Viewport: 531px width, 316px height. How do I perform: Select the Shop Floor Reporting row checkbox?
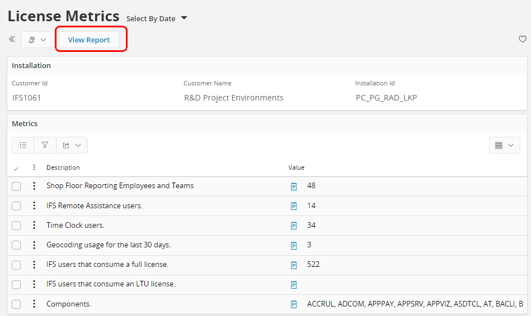coord(16,186)
